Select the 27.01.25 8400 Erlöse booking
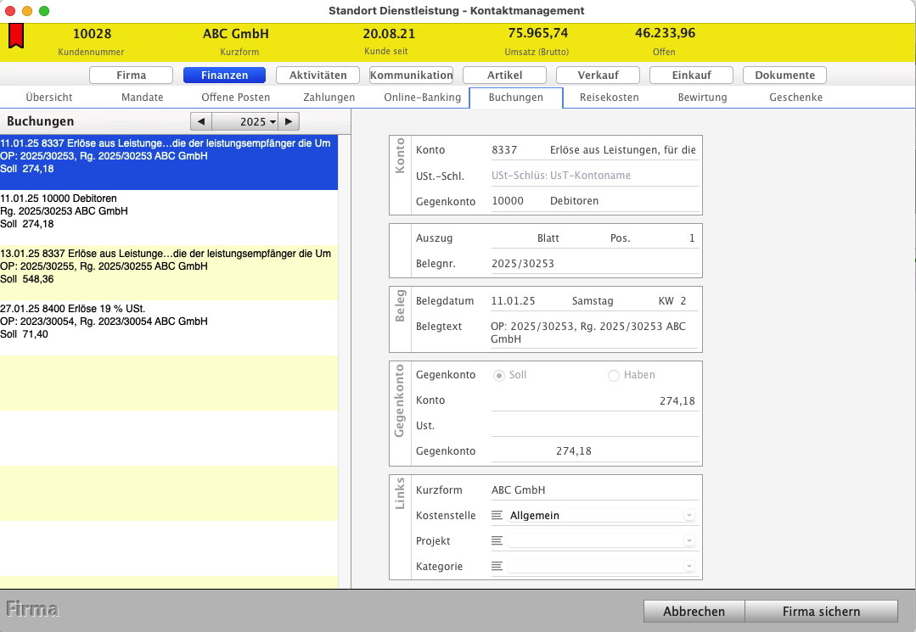This screenshot has width=916, height=632. pos(169,322)
